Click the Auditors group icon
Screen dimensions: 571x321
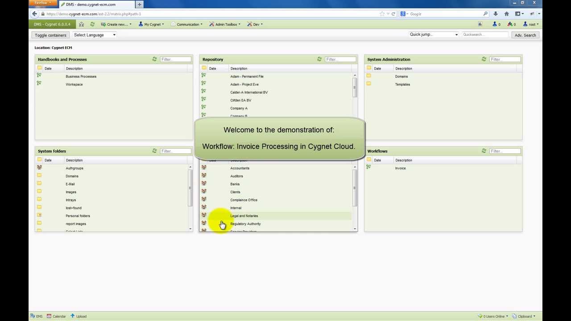pos(204,176)
